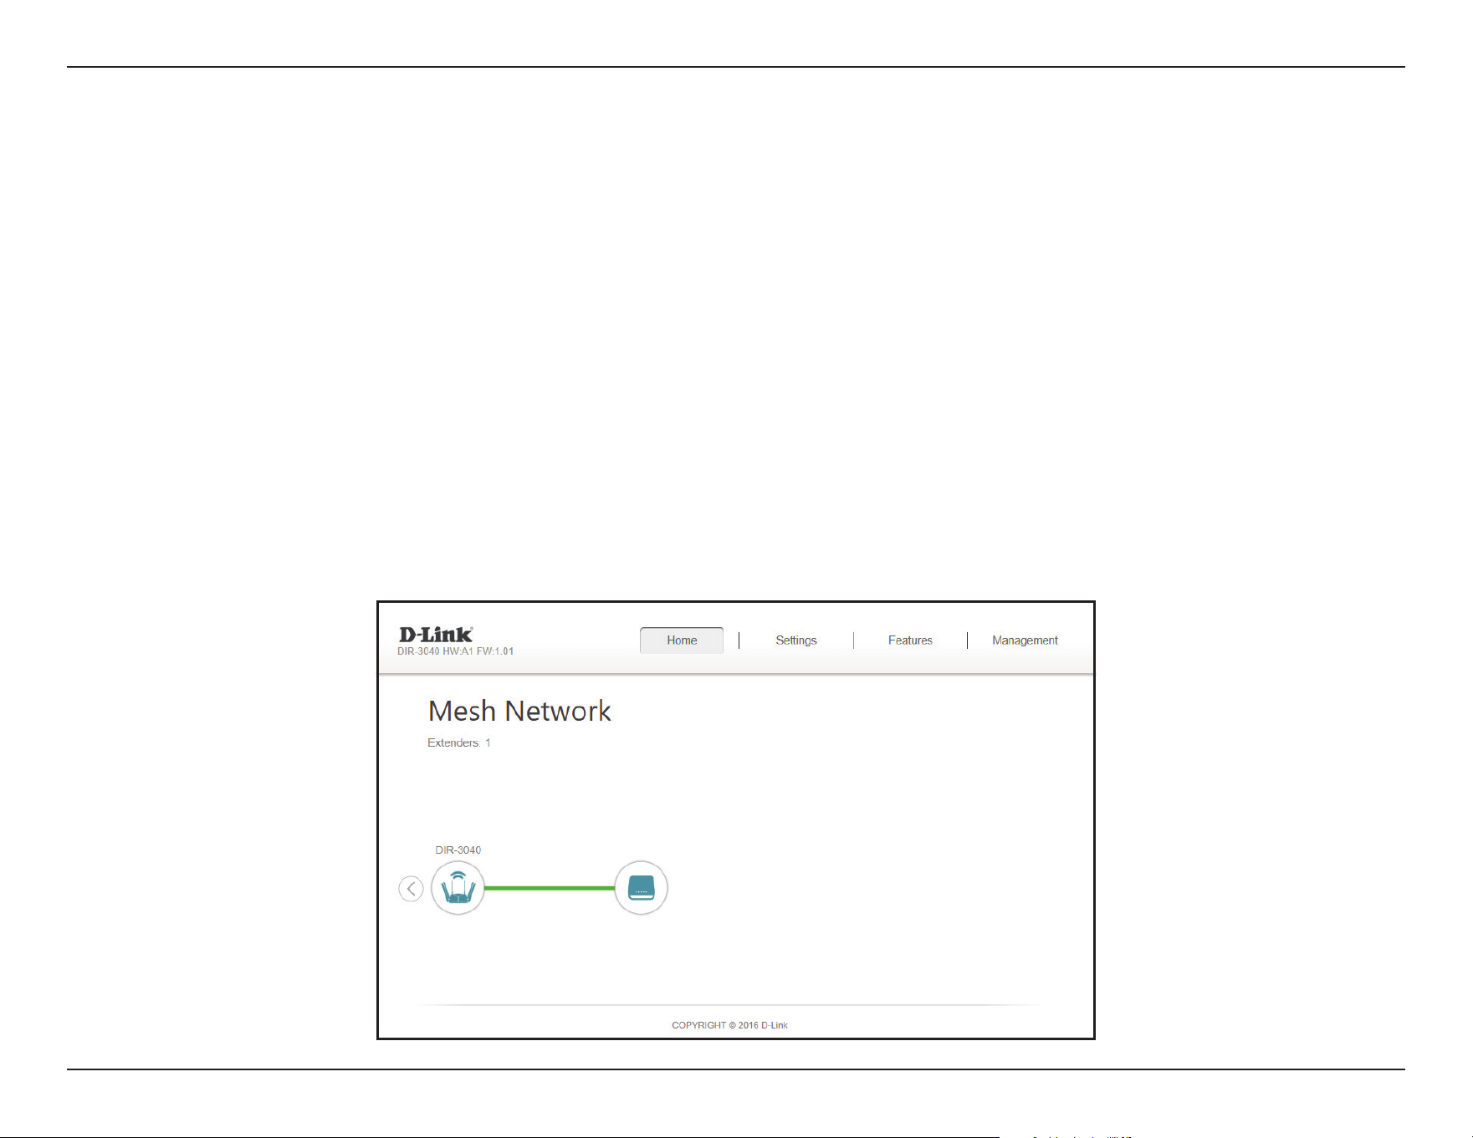Open the Management menu
Viewport: 1473px width, 1138px height.
[x=1025, y=640]
